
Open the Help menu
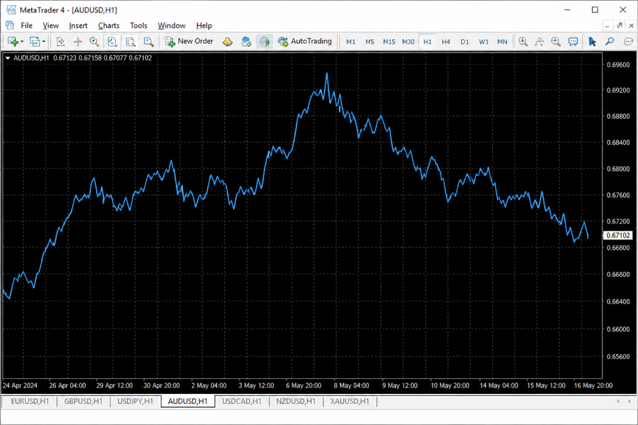pos(204,26)
